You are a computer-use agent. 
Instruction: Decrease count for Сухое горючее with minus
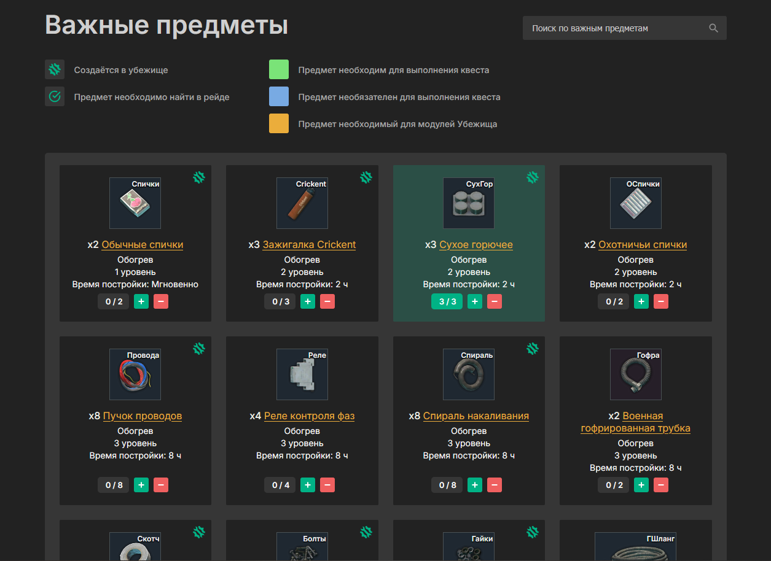[x=495, y=301]
